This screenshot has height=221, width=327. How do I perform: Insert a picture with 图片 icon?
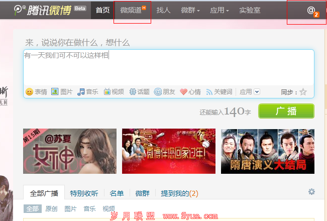click(x=55, y=91)
